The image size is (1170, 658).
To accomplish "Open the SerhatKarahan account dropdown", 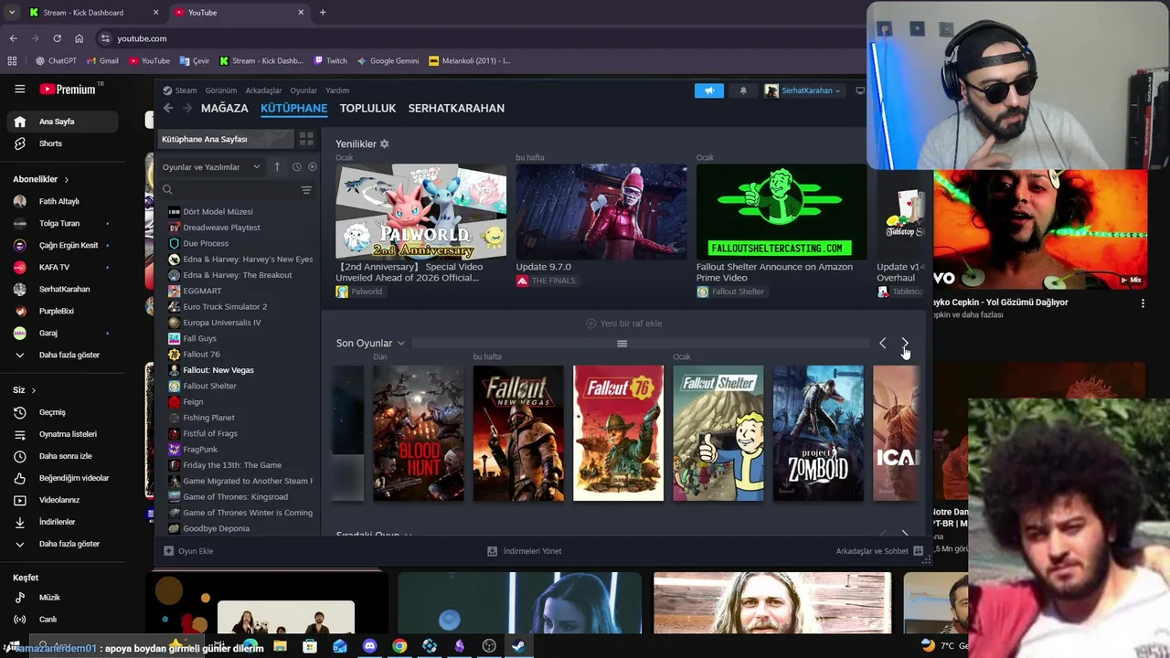I will [x=803, y=90].
